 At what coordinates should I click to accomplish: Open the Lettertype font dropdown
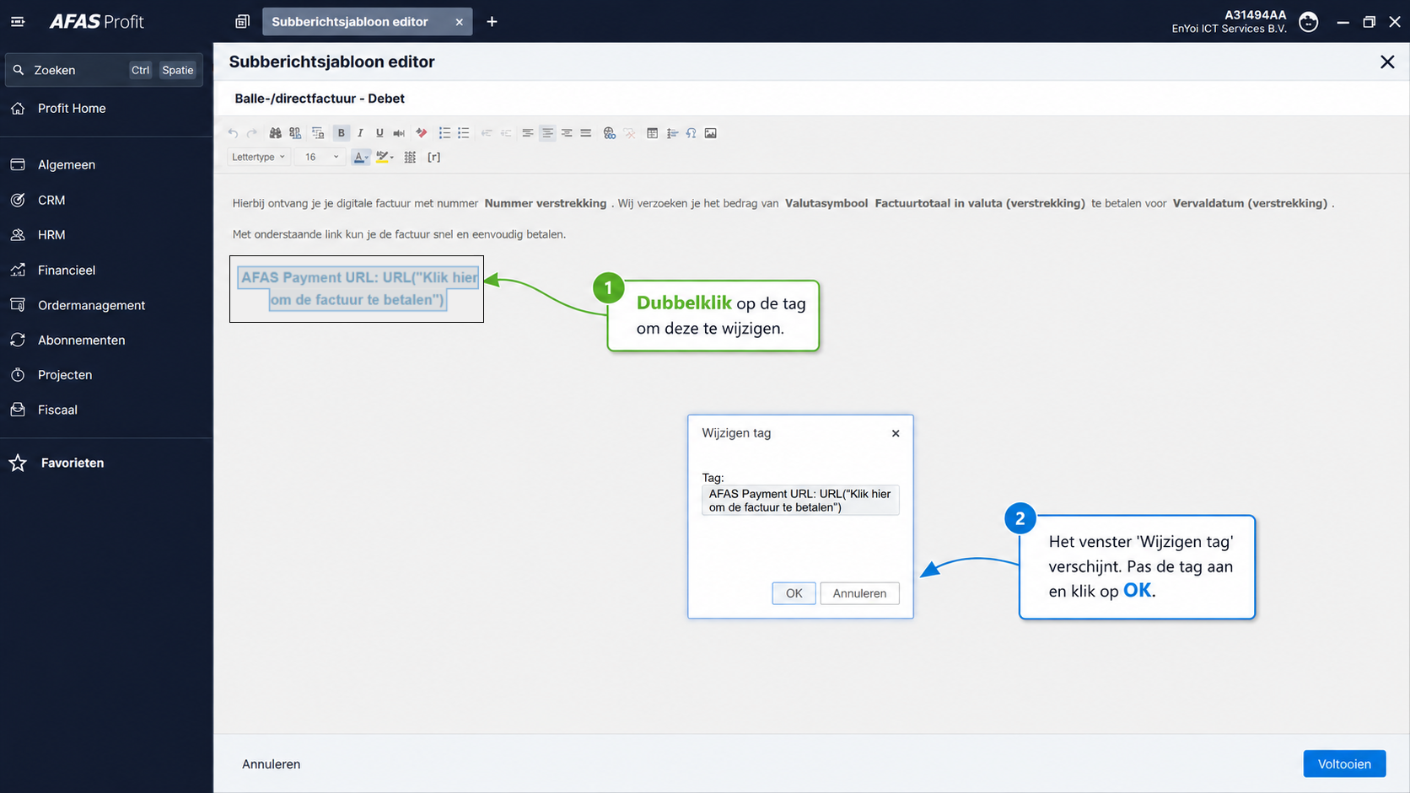point(258,157)
